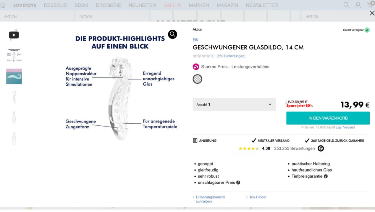The width and height of the screenshot is (375, 212).
Task: Open the site search magnifier
Action: [x=346, y=5]
